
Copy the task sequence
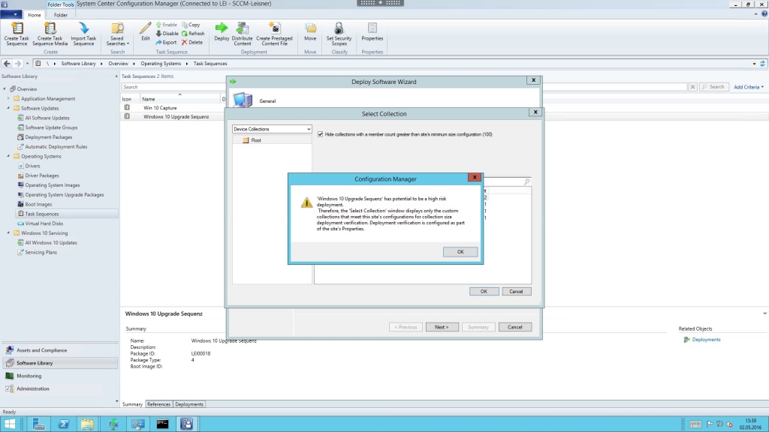[191, 25]
